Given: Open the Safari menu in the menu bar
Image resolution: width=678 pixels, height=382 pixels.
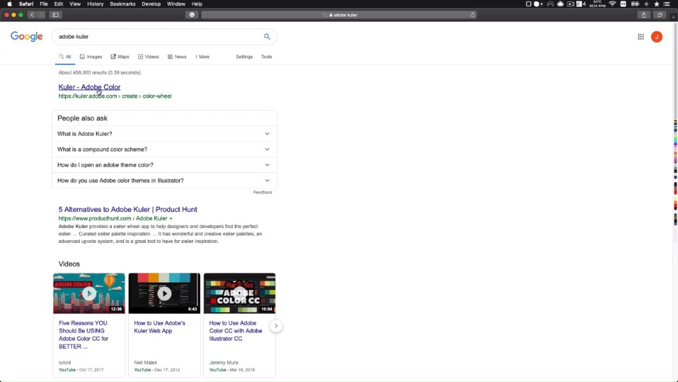Looking at the screenshot, I should [x=26, y=4].
